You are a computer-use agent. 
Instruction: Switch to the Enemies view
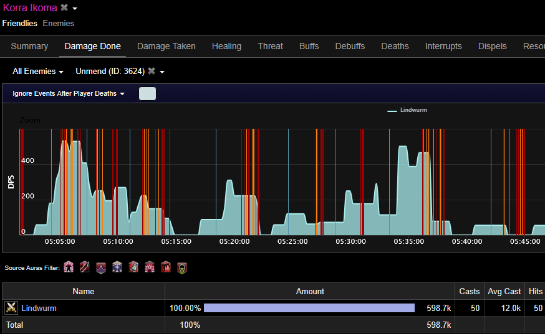(x=59, y=23)
